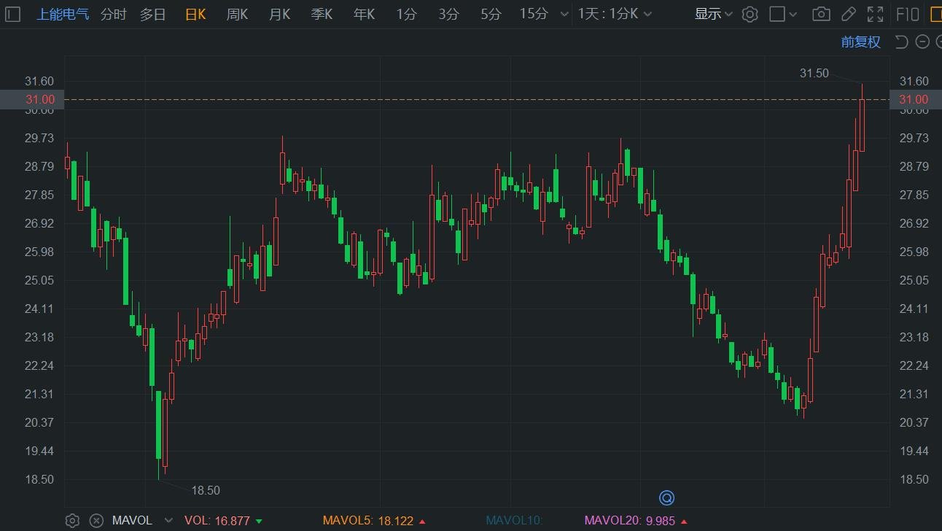This screenshot has width=942, height=531.
Task: Click the orange panel icon at far right
Action: [936, 14]
